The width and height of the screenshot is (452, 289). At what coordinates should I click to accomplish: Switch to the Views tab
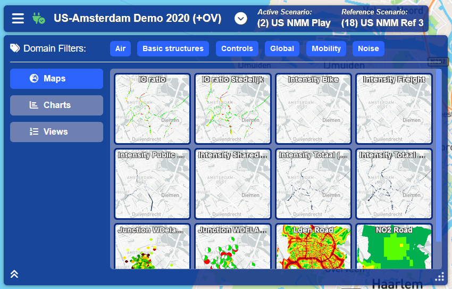click(x=56, y=132)
